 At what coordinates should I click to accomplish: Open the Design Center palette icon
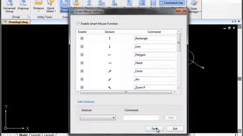pos(142,3)
